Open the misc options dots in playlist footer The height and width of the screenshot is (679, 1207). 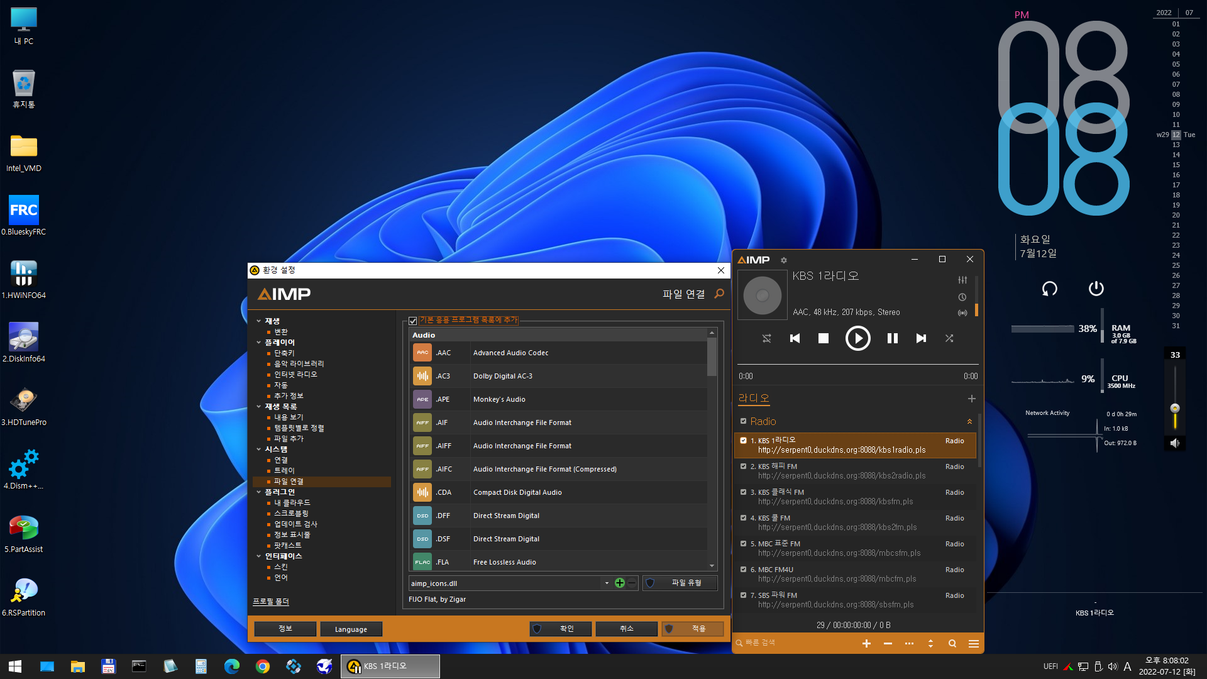click(909, 643)
